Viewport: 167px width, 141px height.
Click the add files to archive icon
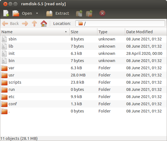pos(79,13)
